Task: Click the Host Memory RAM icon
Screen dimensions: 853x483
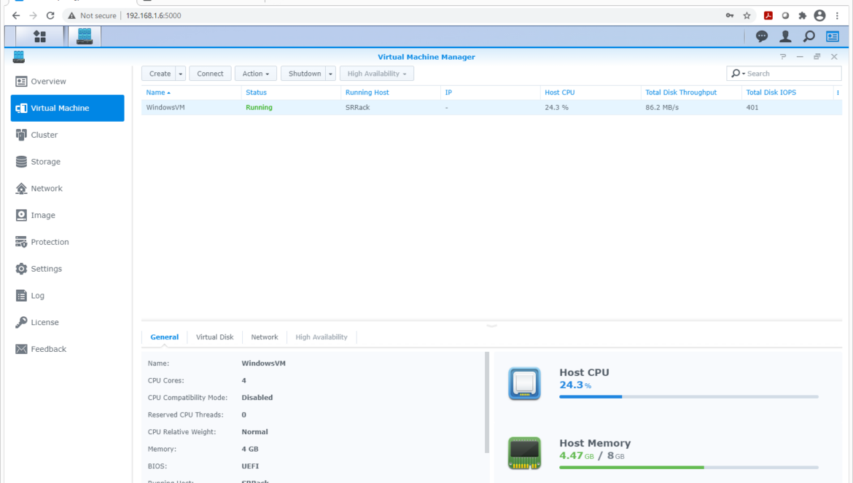Action: point(524,453)
